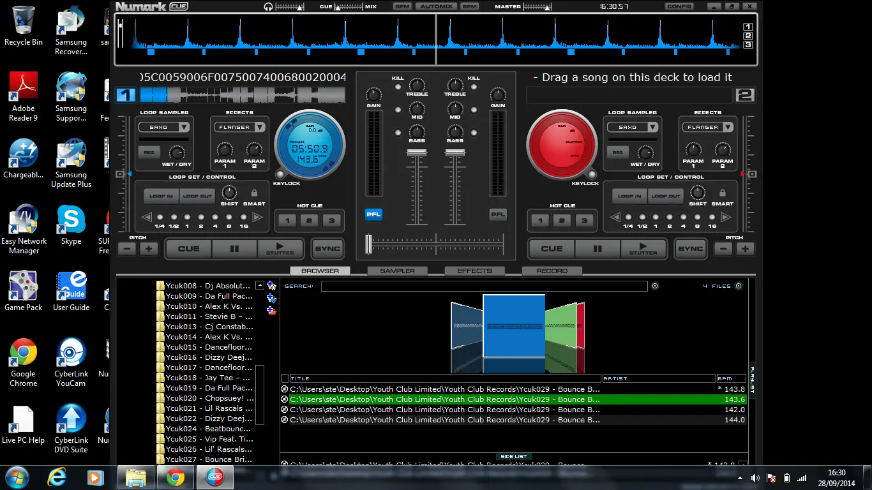Click circular icon right of search box

tap(655, 286)
